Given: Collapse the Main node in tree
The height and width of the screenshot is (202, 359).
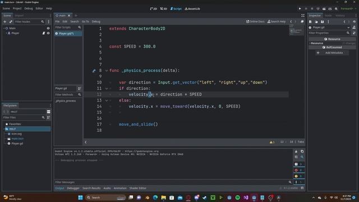Looking at the screenshot, I should [x=4, y=28].
